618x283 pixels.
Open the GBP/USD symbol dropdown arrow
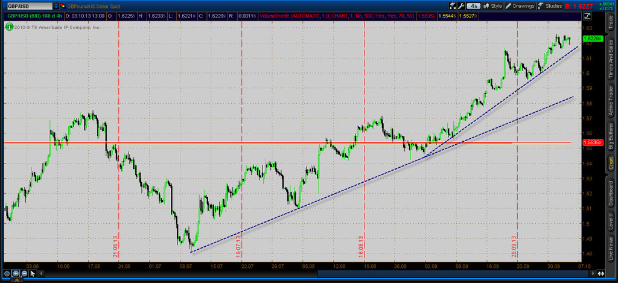click(56, 6)
